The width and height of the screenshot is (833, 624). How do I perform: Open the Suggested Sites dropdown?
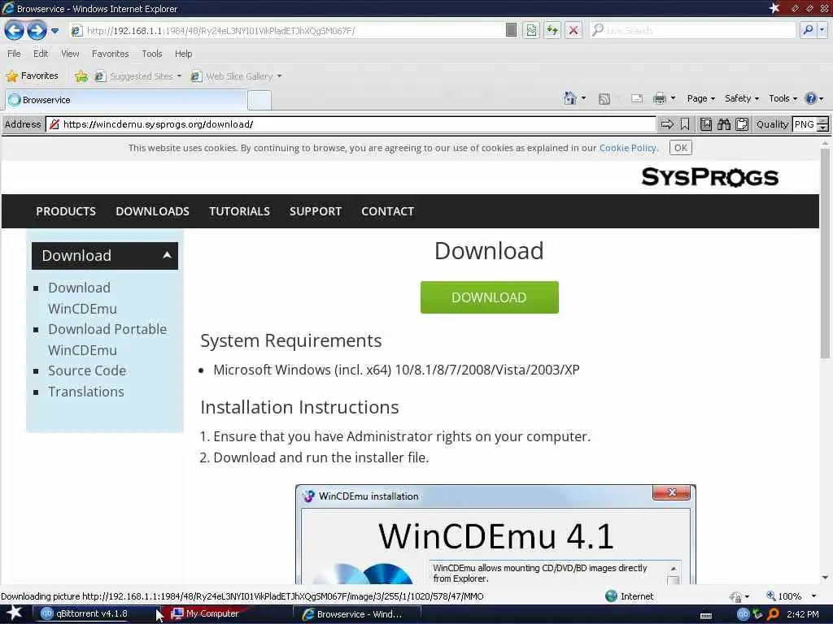[x=138, y=76]
